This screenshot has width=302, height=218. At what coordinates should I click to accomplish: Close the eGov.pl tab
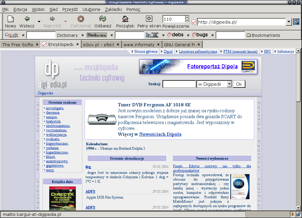click(x=118, y=44)
